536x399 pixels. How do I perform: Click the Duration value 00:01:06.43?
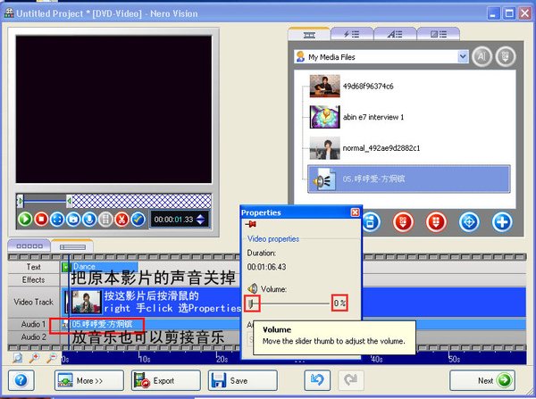(266, 267)
